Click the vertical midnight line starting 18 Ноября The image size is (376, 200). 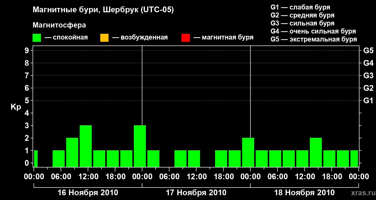click(x=250, y=91)
